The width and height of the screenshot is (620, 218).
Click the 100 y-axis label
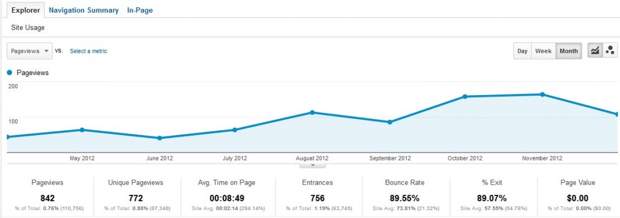coord(13,122)
